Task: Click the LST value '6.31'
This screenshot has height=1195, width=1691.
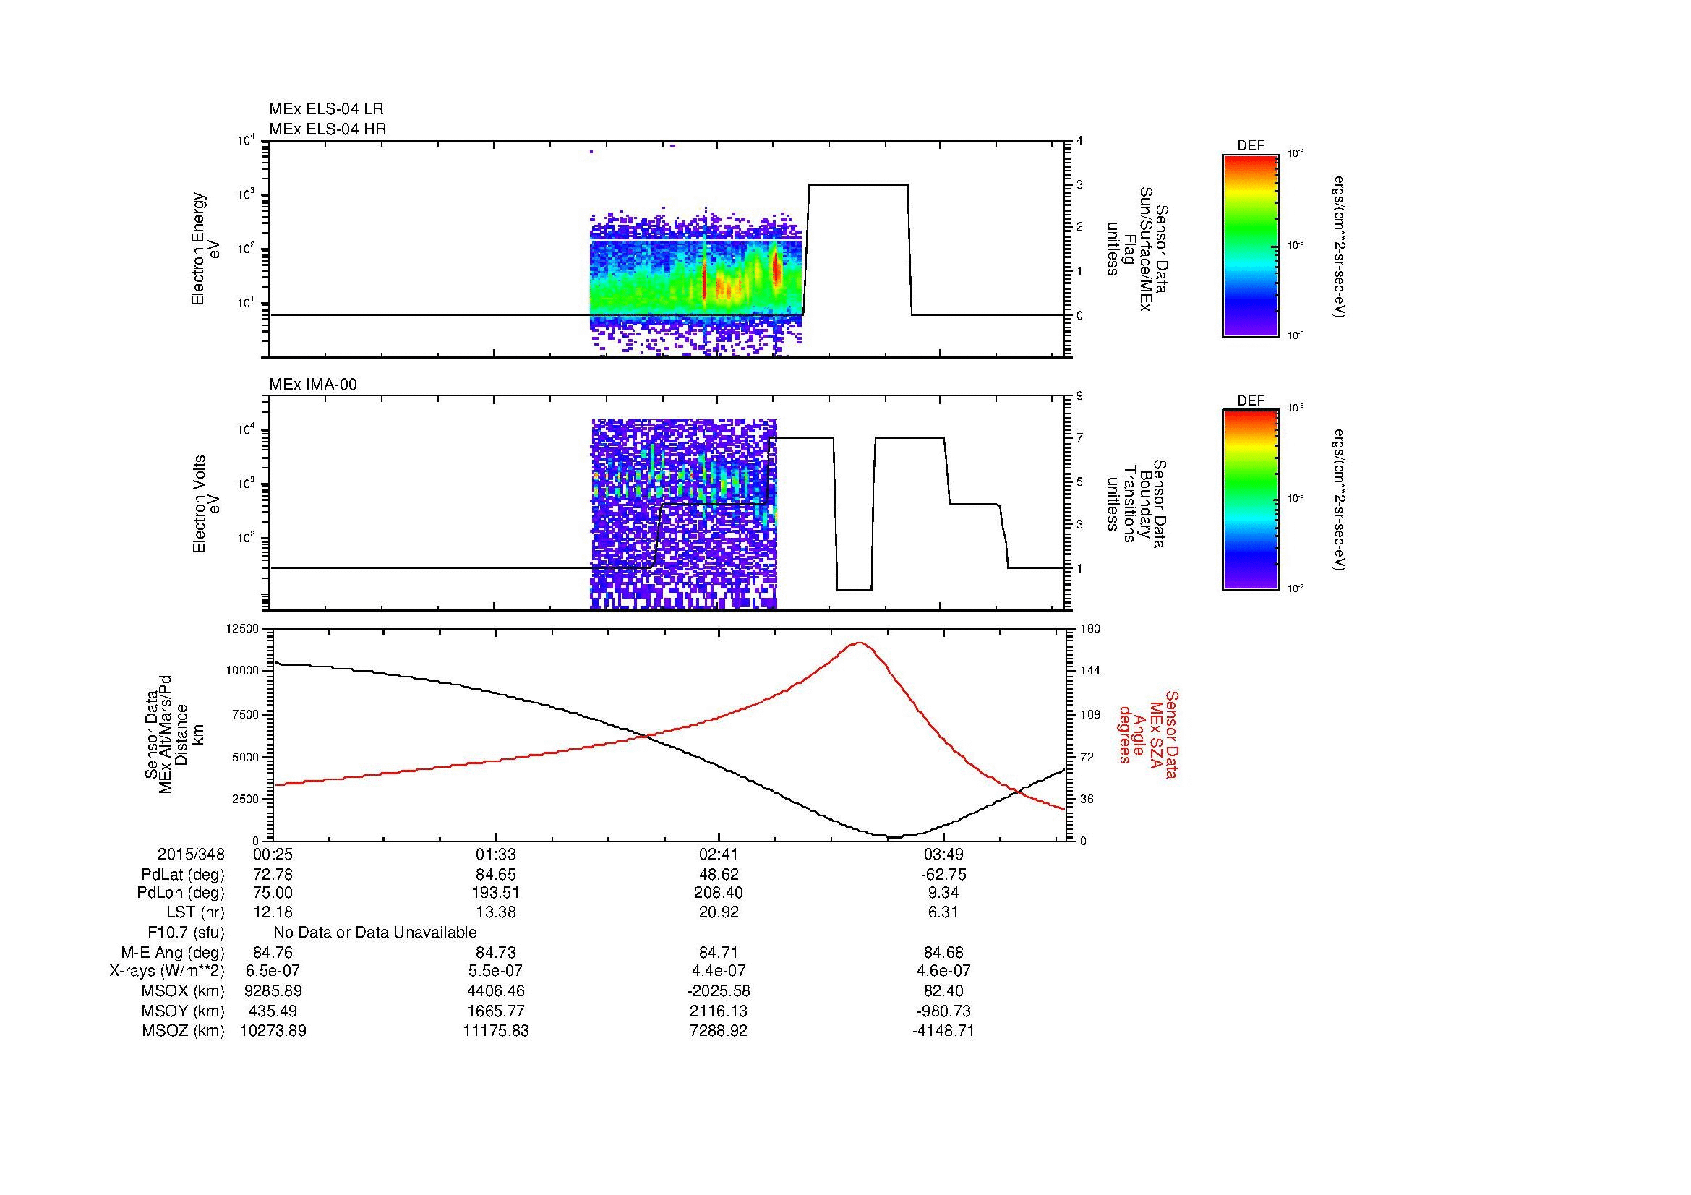Action: point(943,913)
